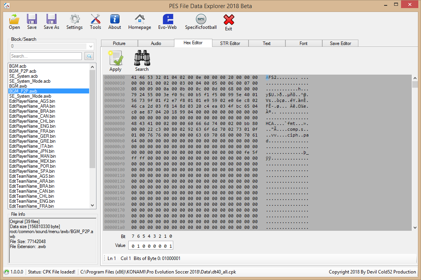
Task: Select highlighted BGM_P2P.awb entry
Action: pos(49,91)
